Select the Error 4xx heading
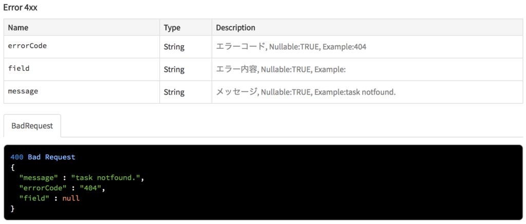 pos(20,8)
